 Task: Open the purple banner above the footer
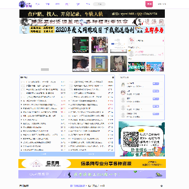(x=92, y=174)
